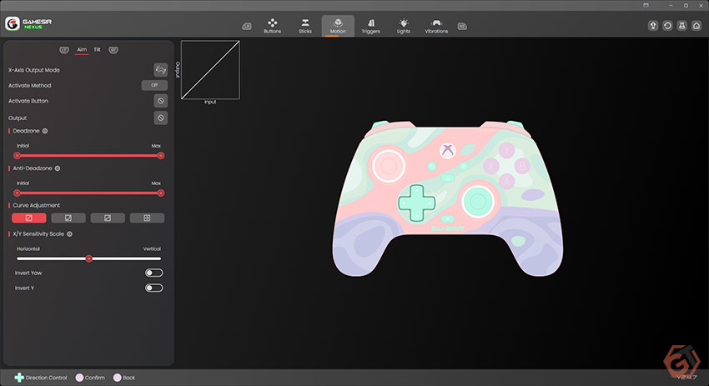Screen dimensions: 709x386
Task: Click the Deadzone Initial slider handle
Action: pos(17,156)
